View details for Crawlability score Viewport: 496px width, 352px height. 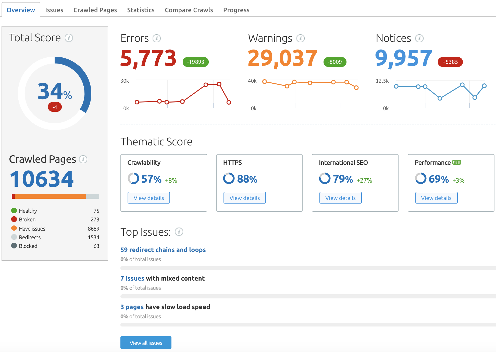(x=149, y=197)
